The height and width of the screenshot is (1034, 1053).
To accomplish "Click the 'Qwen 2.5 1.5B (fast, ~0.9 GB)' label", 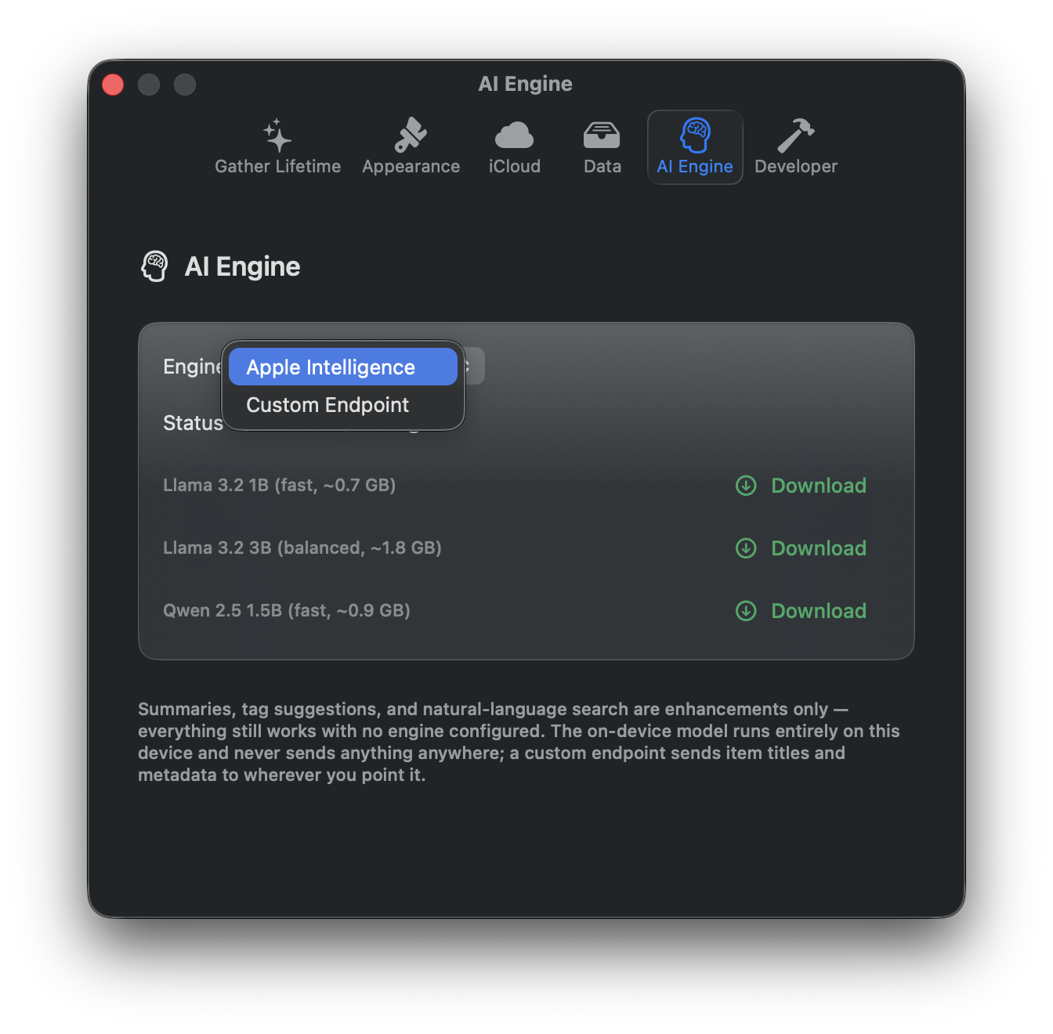I will (287, 611).
